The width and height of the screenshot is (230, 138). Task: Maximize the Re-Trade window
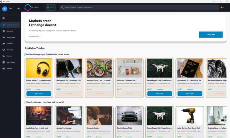click(x=221, y=1)
